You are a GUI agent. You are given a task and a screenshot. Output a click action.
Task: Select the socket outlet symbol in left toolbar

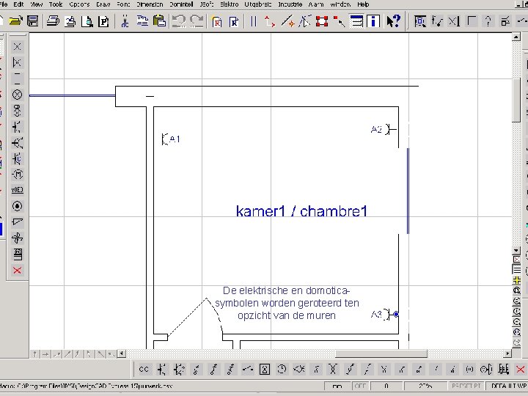17,127
